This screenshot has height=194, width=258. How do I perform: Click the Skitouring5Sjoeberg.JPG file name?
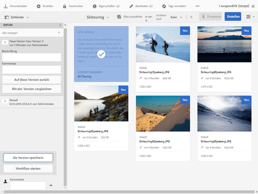pos(216,141)
